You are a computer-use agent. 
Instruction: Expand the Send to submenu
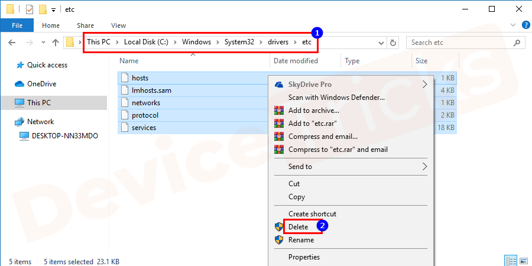click(x=424, y=167)
